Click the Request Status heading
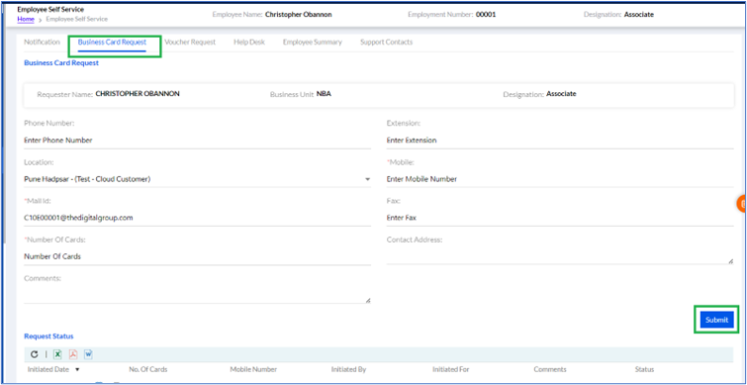Image resolution: width=747 pixels, height=385 pixels. tap(48, 337)
